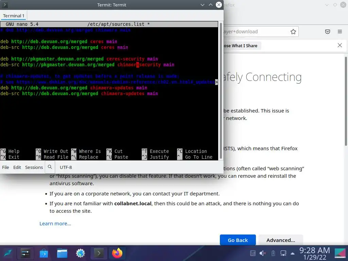This screenshot has height=261, width=348.
Task: Select the Terminal 1 tab
Action: pyautogui.click(x=14, y=16)
